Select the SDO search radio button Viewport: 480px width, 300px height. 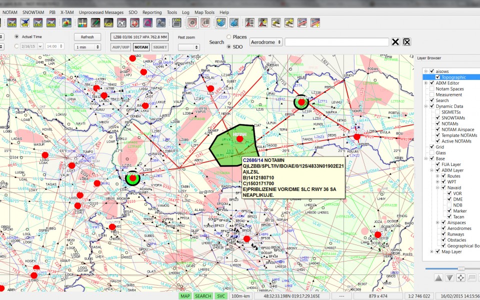(x=228, y=47)
